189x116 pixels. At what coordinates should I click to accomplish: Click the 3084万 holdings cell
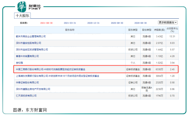coord(160,76)
